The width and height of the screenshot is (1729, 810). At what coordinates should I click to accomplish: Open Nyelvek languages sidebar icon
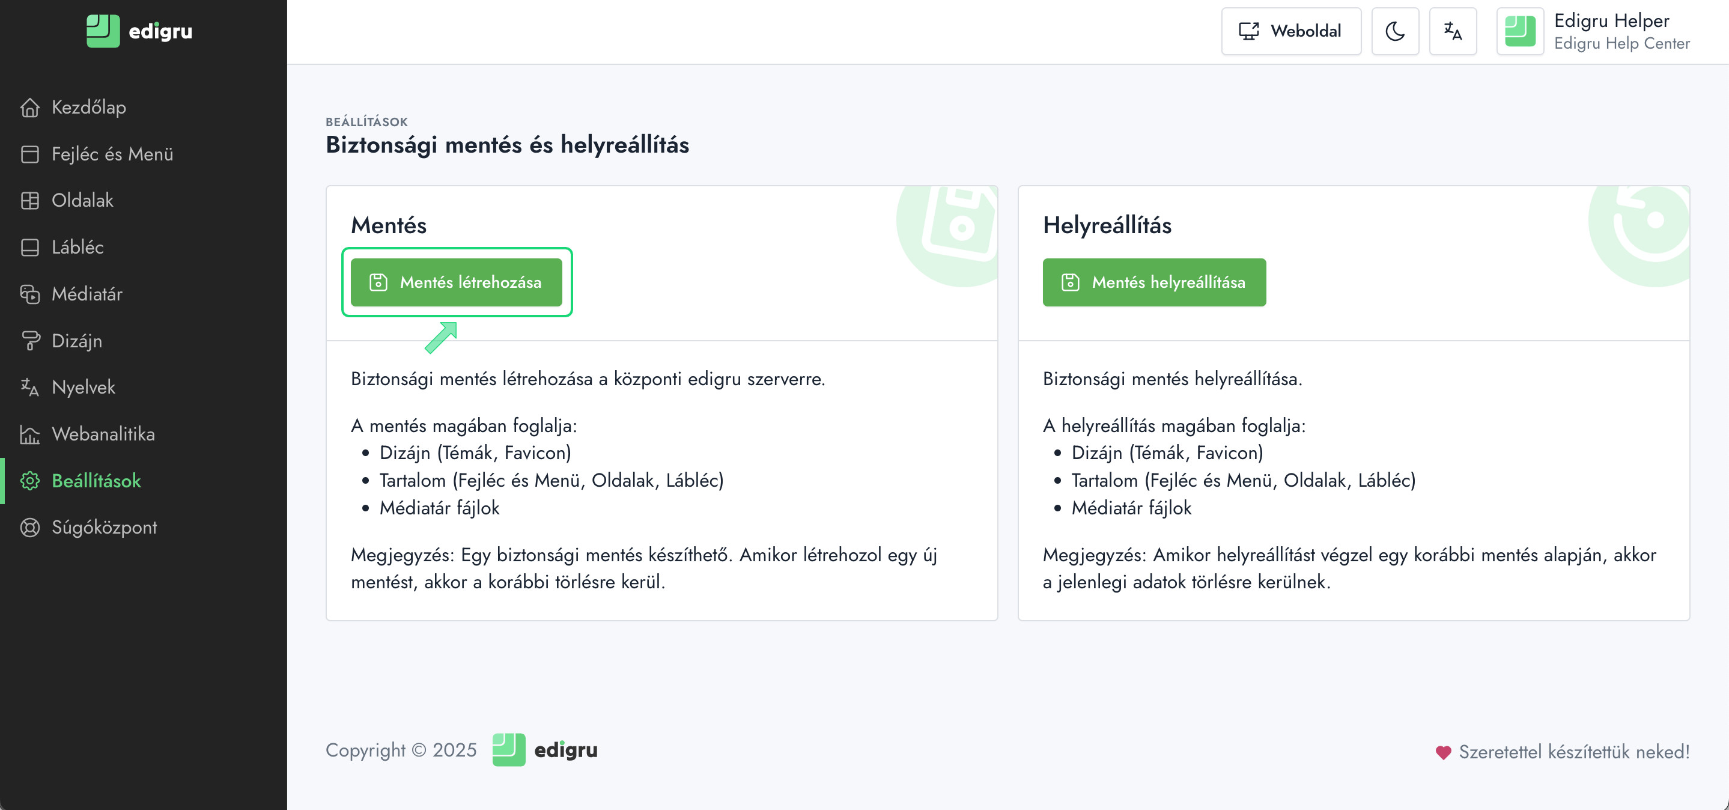point(29,387)
